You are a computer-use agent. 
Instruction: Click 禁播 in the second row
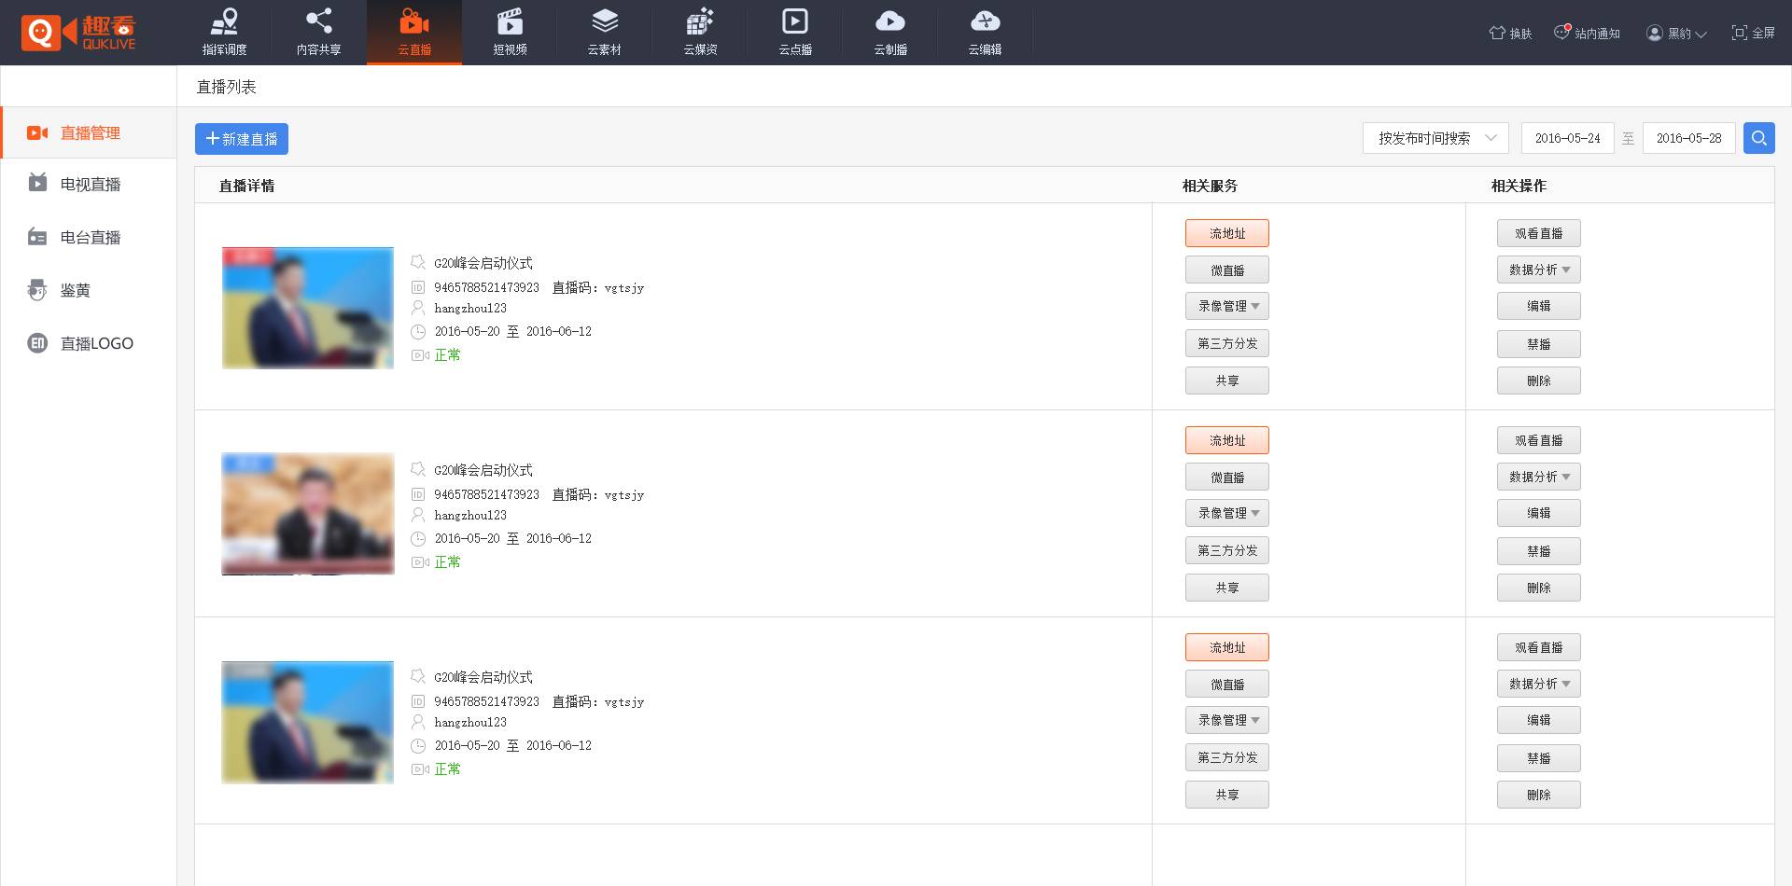pos(1539,551)
